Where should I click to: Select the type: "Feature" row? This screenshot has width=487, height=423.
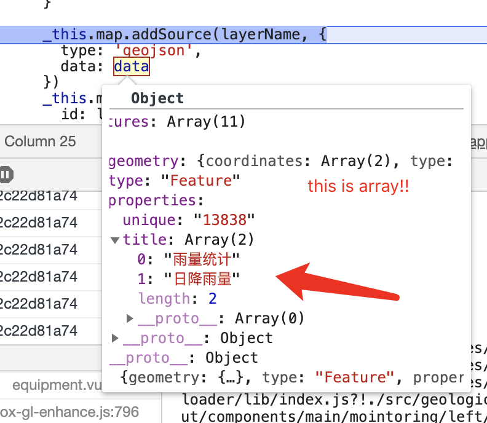coord(175,180)
